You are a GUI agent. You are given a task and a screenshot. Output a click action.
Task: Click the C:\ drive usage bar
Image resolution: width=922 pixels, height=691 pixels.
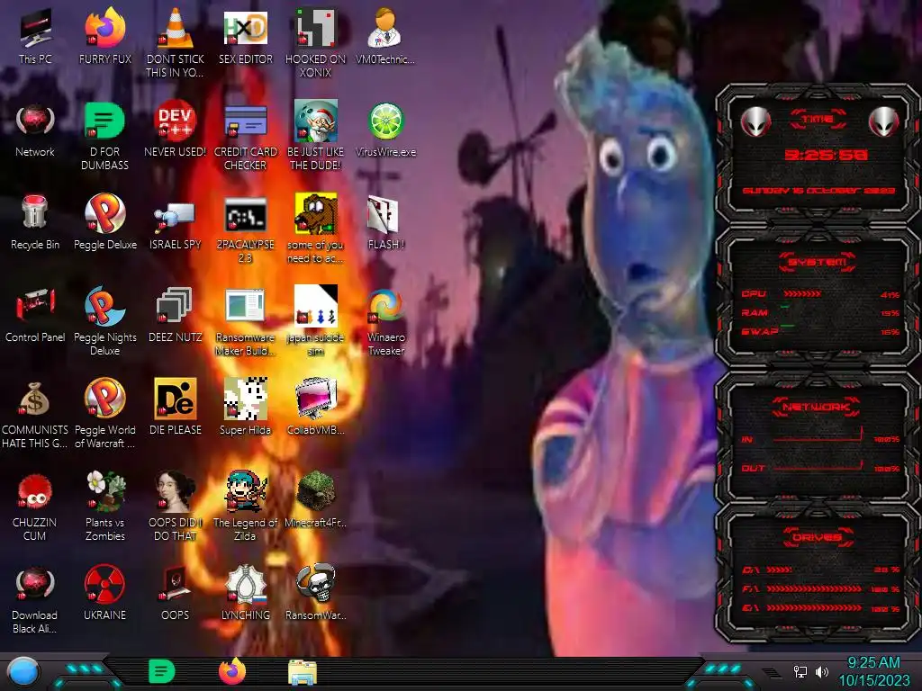click(x=779, y=570)
